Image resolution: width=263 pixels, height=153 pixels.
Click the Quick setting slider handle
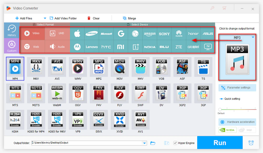[220, 110]
